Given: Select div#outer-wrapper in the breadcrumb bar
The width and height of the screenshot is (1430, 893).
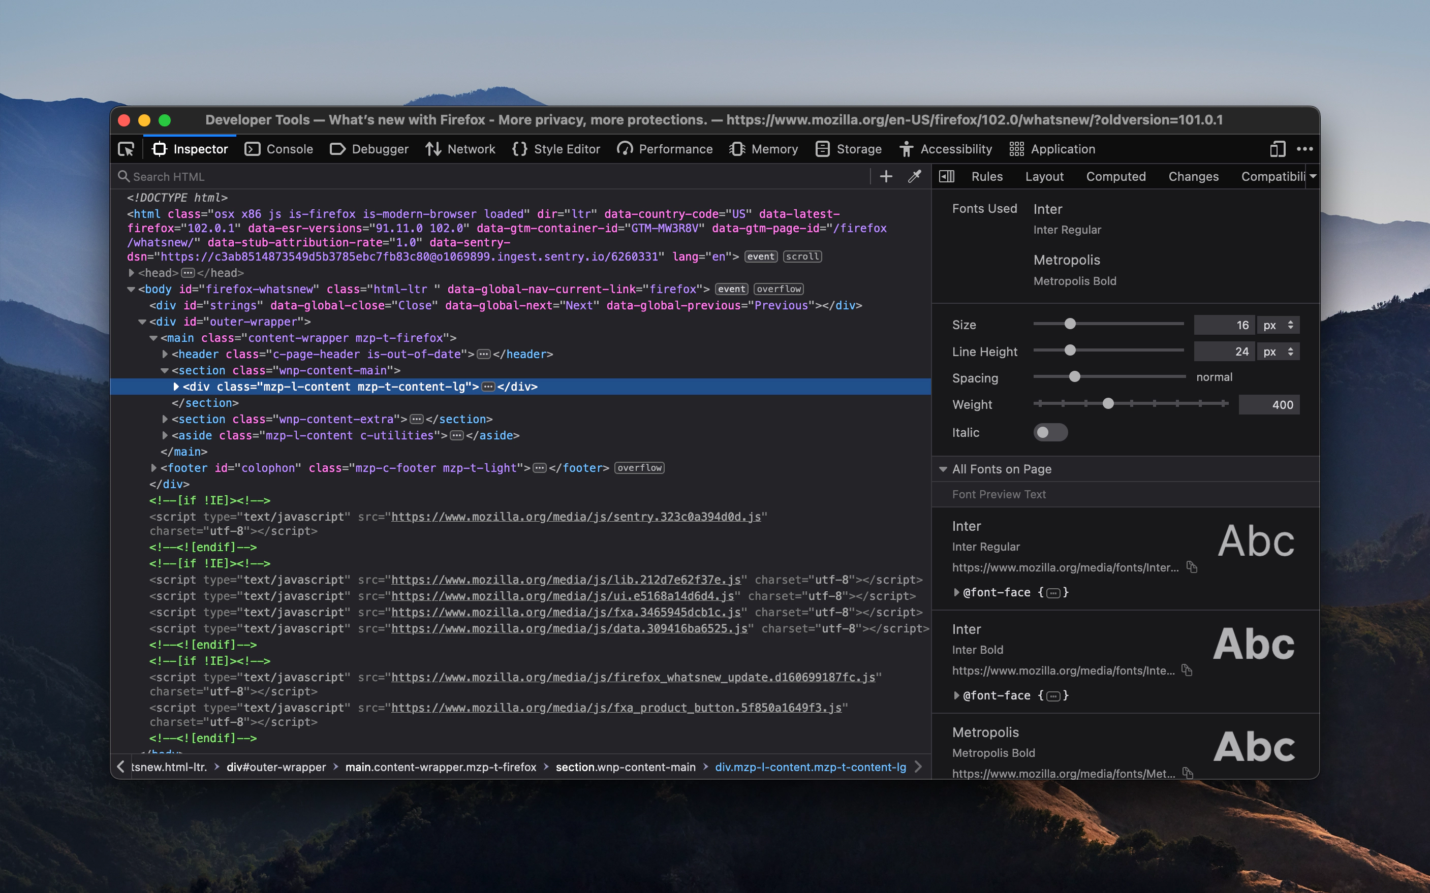Looking at the screenshot, I should click(276, 767).
